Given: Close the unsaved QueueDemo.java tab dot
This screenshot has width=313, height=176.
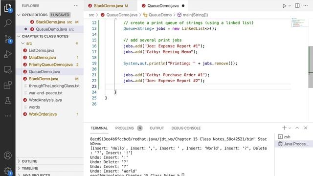Looking at the screenshot, I should coord(183,6).
